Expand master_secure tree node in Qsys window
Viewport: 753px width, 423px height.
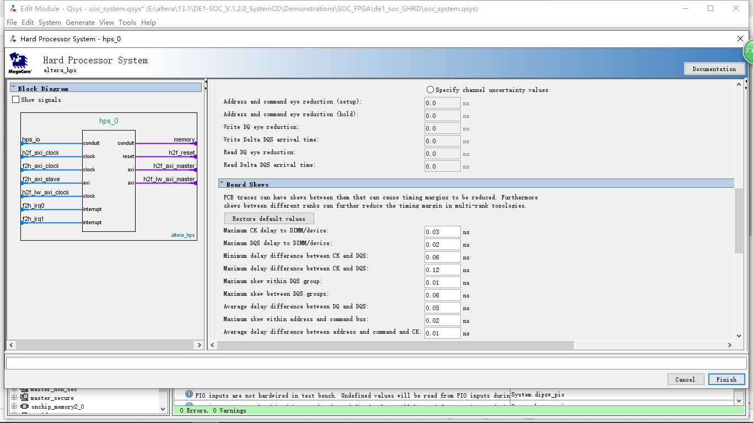(14, 398)
